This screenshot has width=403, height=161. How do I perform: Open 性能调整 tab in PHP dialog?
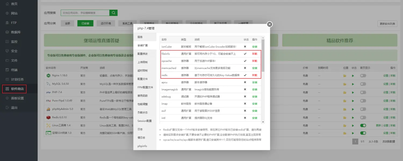point(145,104)
